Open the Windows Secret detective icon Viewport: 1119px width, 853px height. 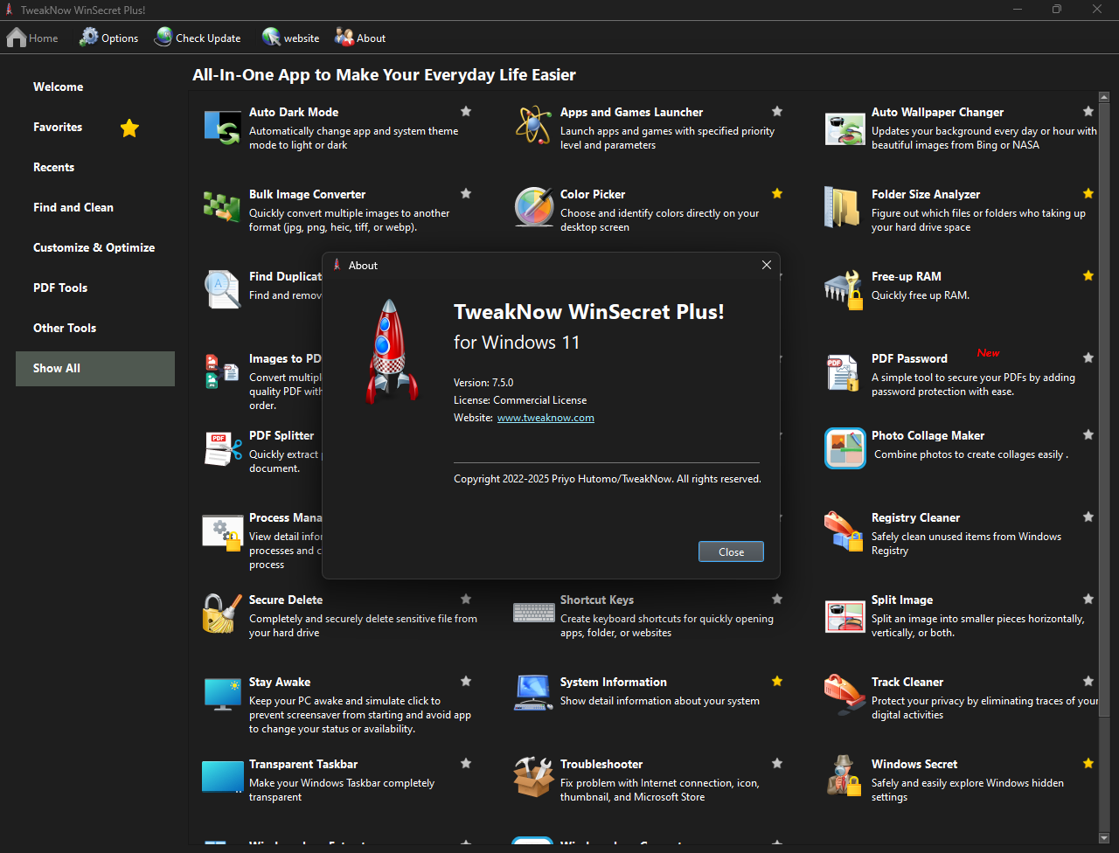(x=844, y=775)
